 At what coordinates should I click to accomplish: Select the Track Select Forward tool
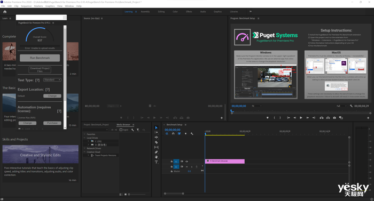[x=156, y=132]
